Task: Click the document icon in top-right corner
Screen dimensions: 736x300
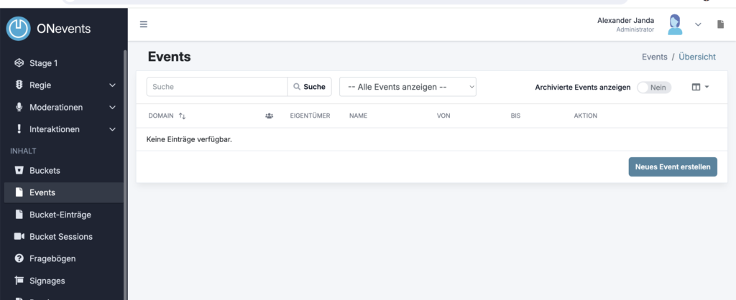Action: [721, 24]
